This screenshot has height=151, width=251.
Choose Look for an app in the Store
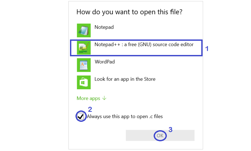point(125,79)
